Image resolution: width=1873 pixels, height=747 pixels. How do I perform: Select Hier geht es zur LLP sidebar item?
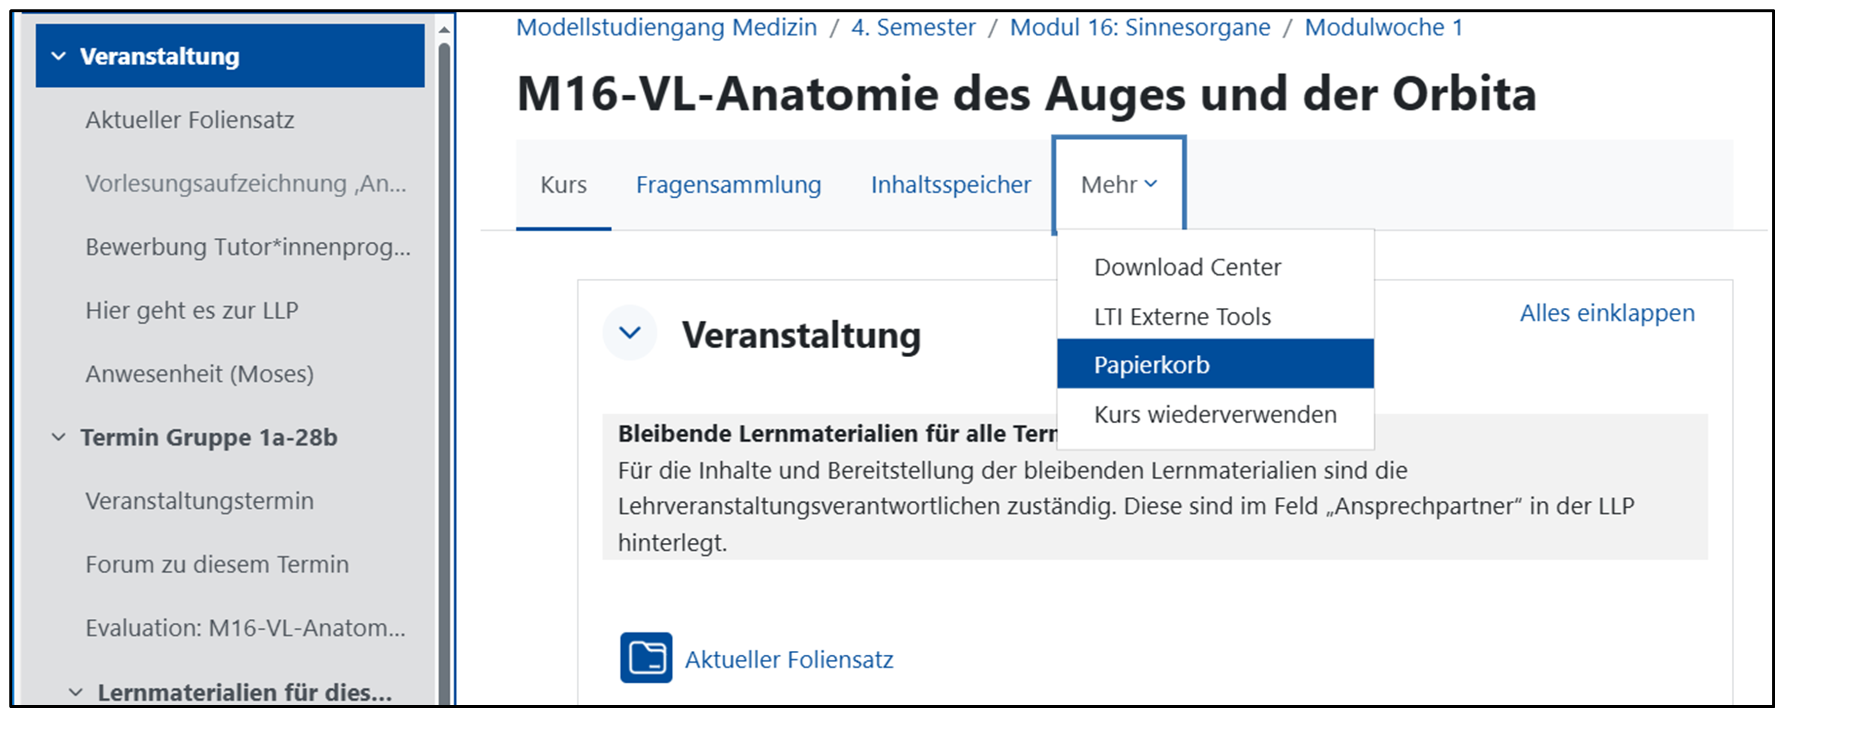(x=192, y=310)
